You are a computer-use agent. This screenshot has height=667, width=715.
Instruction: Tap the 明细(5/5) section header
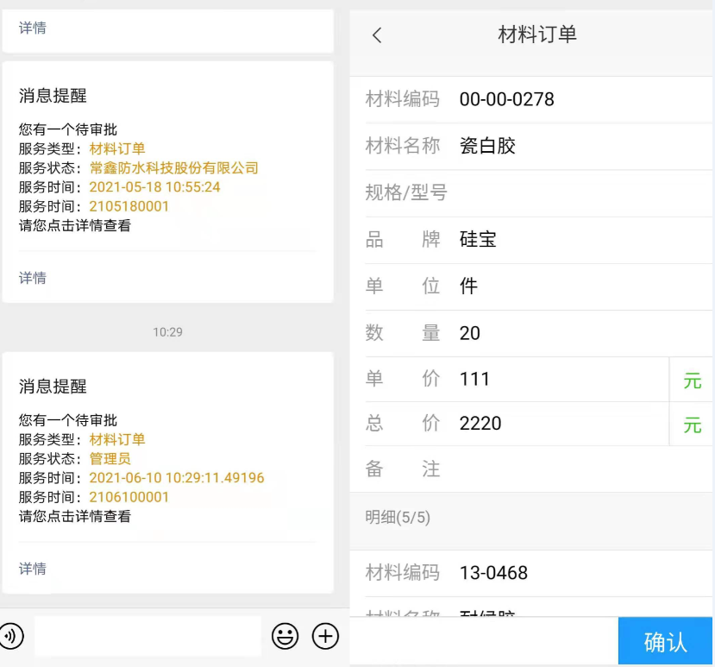pos(398,518)
